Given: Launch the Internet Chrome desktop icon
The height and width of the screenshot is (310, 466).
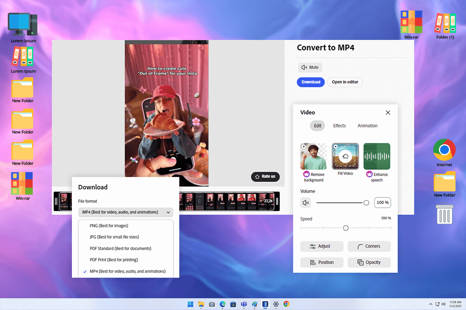Looking at the screenshot, I should pyautogui.click(x=444, y=153).
